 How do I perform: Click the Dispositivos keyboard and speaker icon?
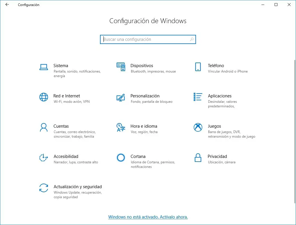pos(121,67)
